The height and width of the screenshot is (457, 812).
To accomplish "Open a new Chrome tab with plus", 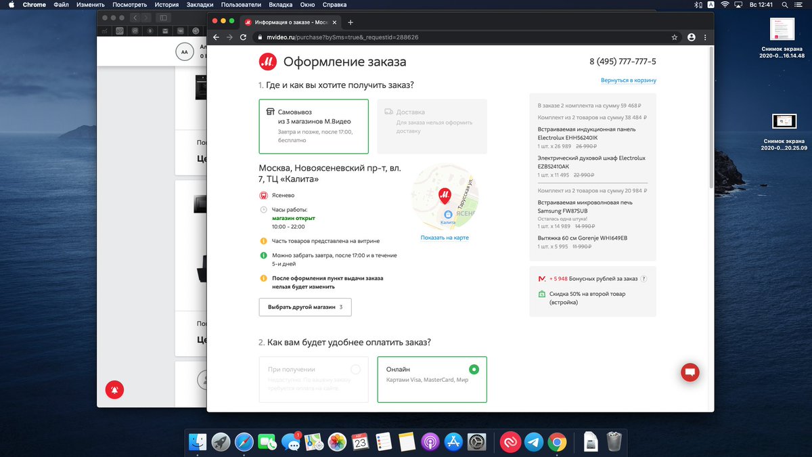I will pos(351,22).
